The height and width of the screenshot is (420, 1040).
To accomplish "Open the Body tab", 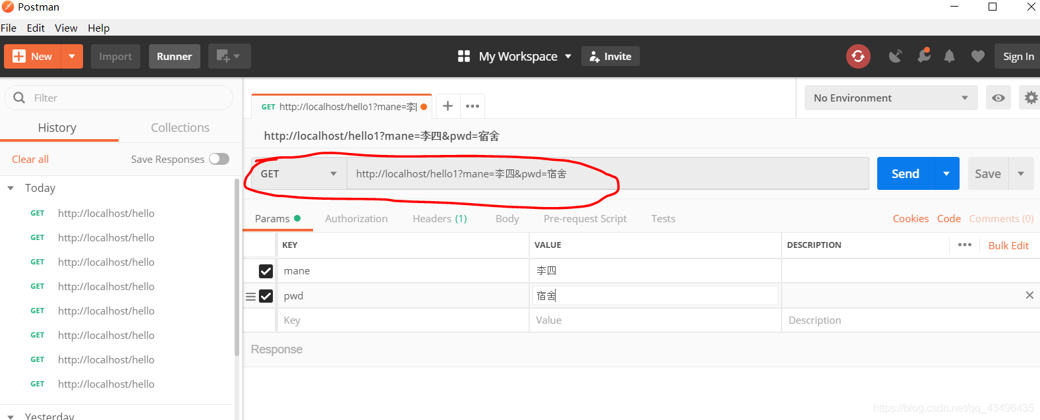I will tap(507, 218).
